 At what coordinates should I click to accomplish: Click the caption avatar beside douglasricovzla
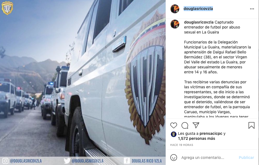point(175,24)
